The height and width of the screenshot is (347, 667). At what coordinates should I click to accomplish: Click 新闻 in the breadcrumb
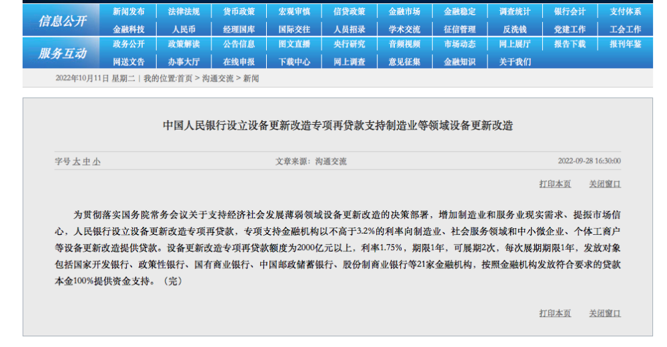[251, 78]
